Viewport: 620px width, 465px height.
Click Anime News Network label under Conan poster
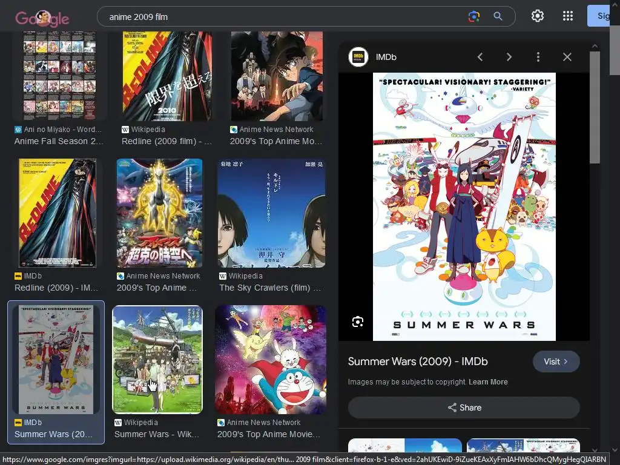[272, 130]
